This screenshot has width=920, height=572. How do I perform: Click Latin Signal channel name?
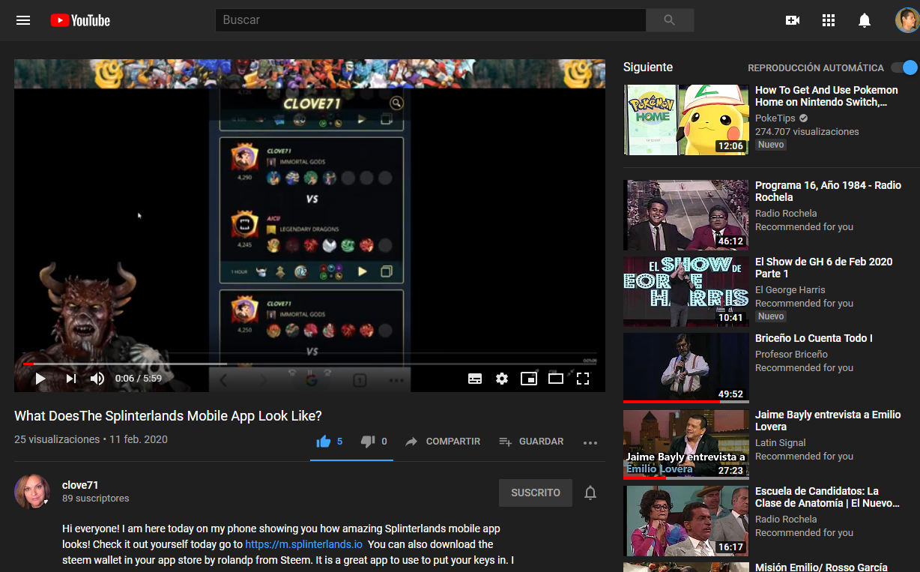tap(781, 443)
